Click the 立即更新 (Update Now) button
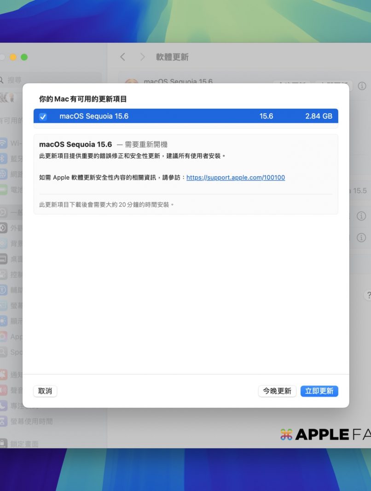Image resolution: width=371 pixels, height=491 pixels. (x=319, y=391)
